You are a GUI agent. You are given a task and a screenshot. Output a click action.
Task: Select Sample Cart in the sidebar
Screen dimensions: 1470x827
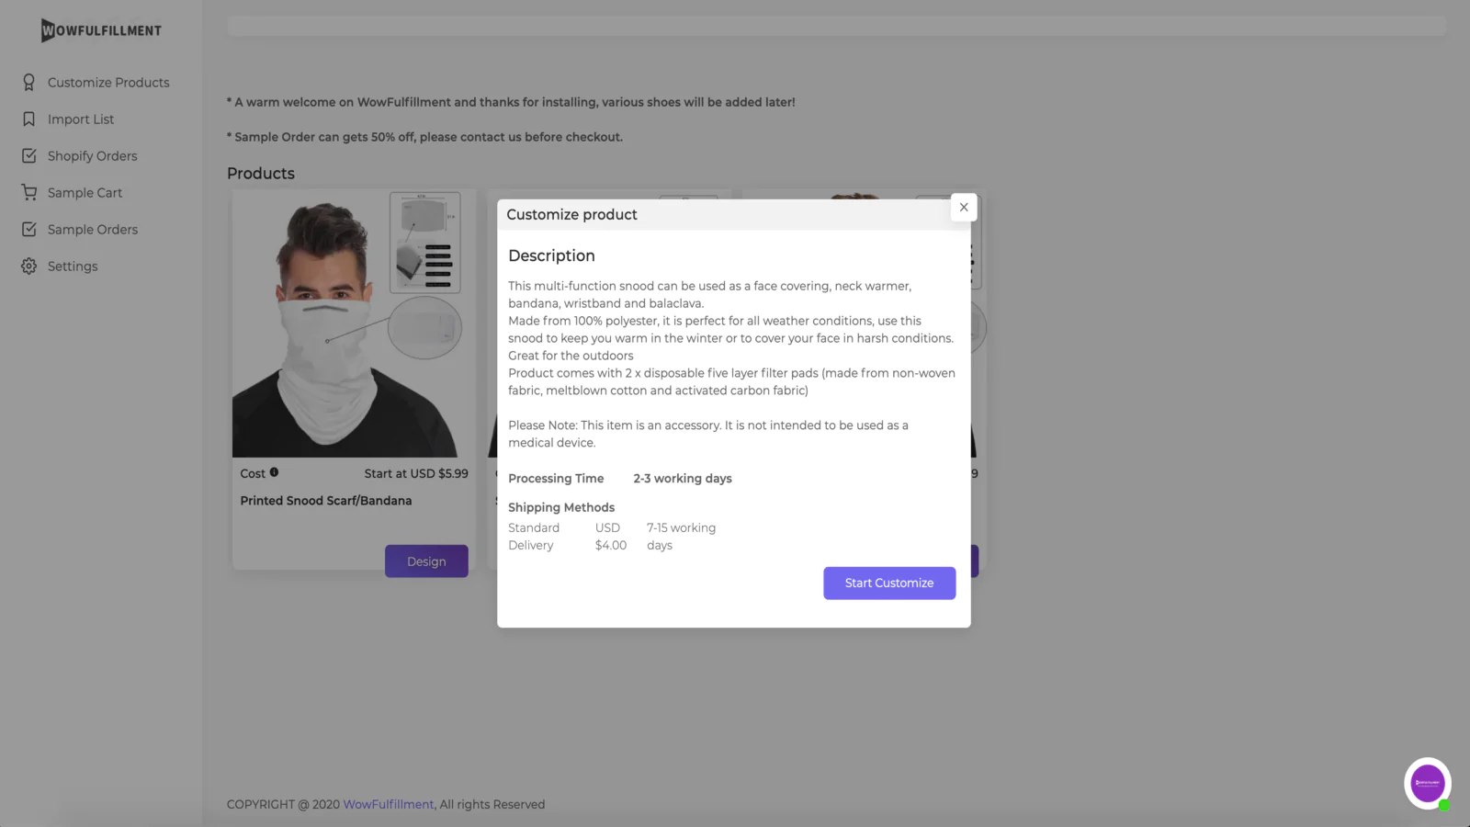(x=85, y=193)
